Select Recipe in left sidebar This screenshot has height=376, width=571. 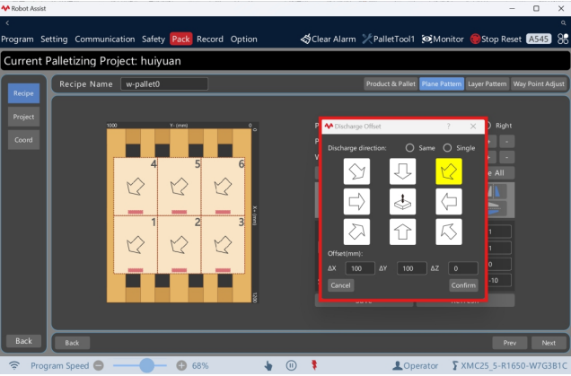click(23, 93)
